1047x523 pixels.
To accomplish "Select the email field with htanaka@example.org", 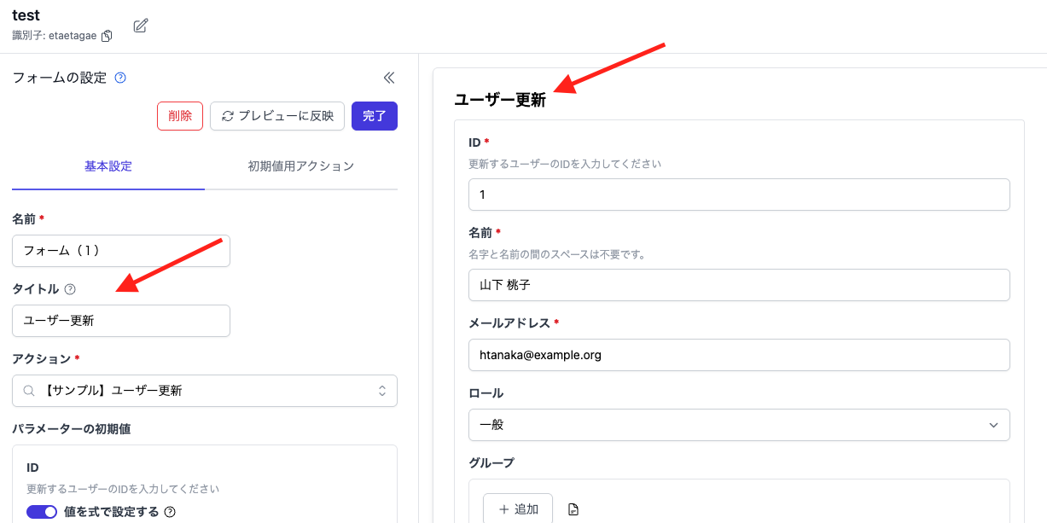I will click(x=739, y=354).
